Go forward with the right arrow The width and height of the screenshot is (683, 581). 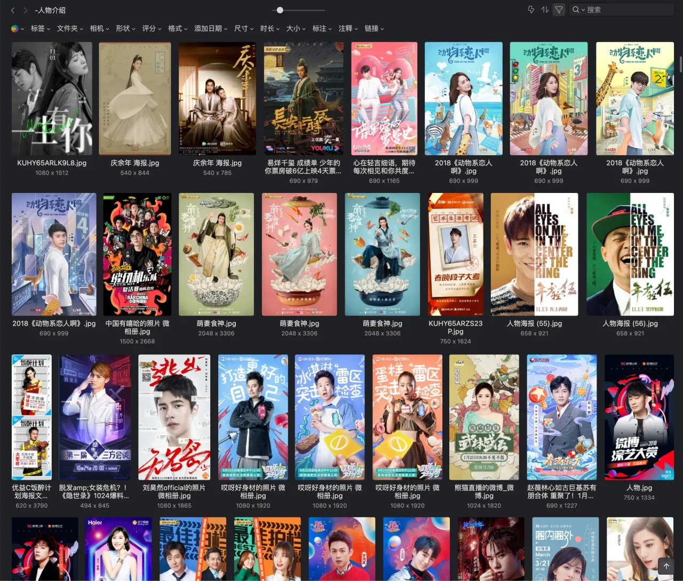point(25,10)
